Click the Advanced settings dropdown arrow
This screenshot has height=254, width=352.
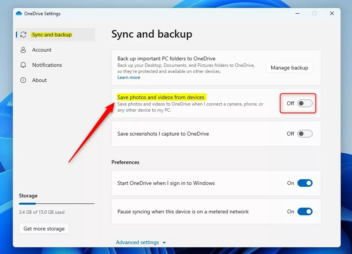click(164, 243)
